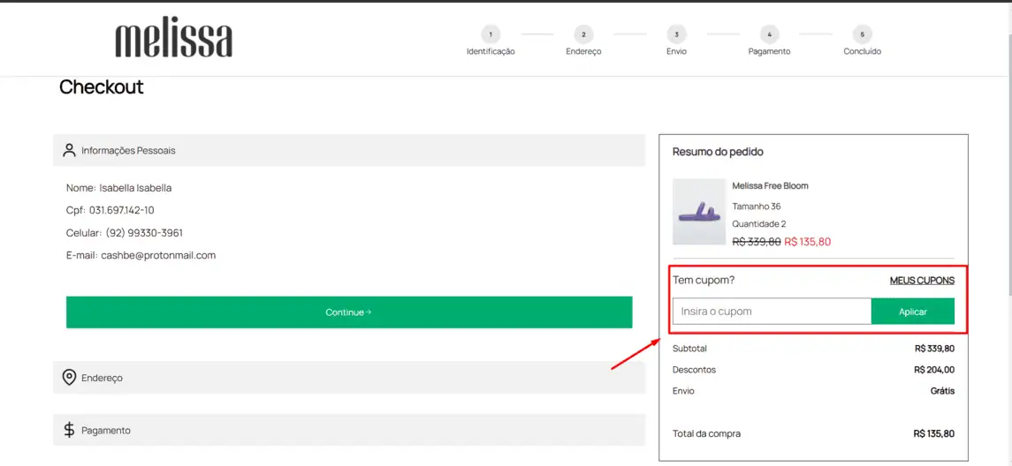Viewport: 1012px width, 466px height.
Task: Select the text Nome: Isabella Isabella
Action: (118, 188)
